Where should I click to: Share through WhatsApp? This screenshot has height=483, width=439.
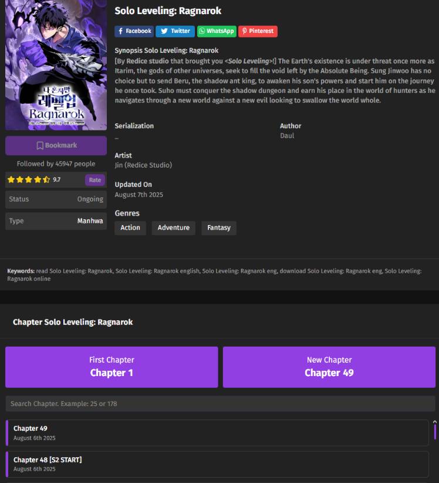[217, 31]
